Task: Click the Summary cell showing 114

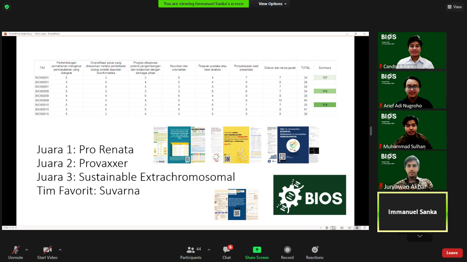Action: (325, 105)
